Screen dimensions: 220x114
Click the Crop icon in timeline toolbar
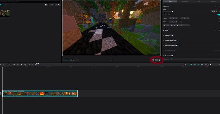pyautogui.click(x=33, y=64)
